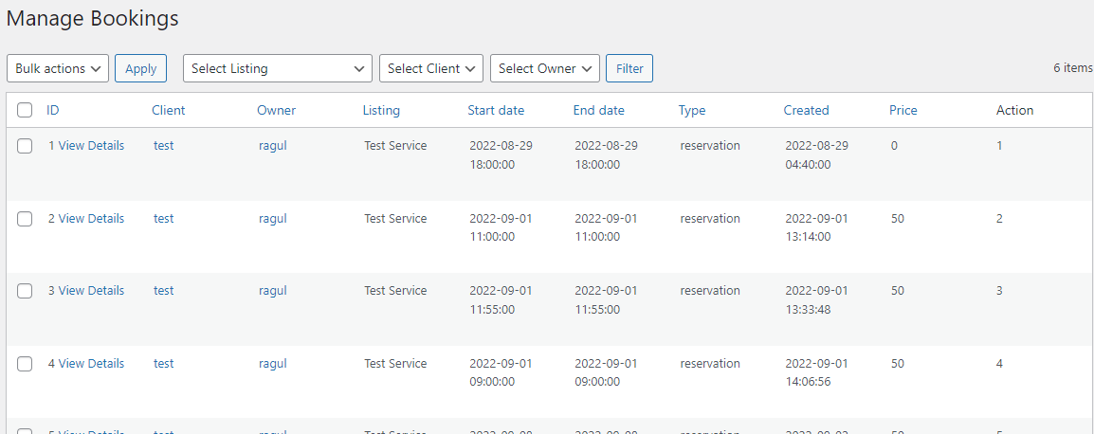Screen dimensions: 1094x434
Task: Toggle the select-all checkbox in table header
Action: click(25, 110)
